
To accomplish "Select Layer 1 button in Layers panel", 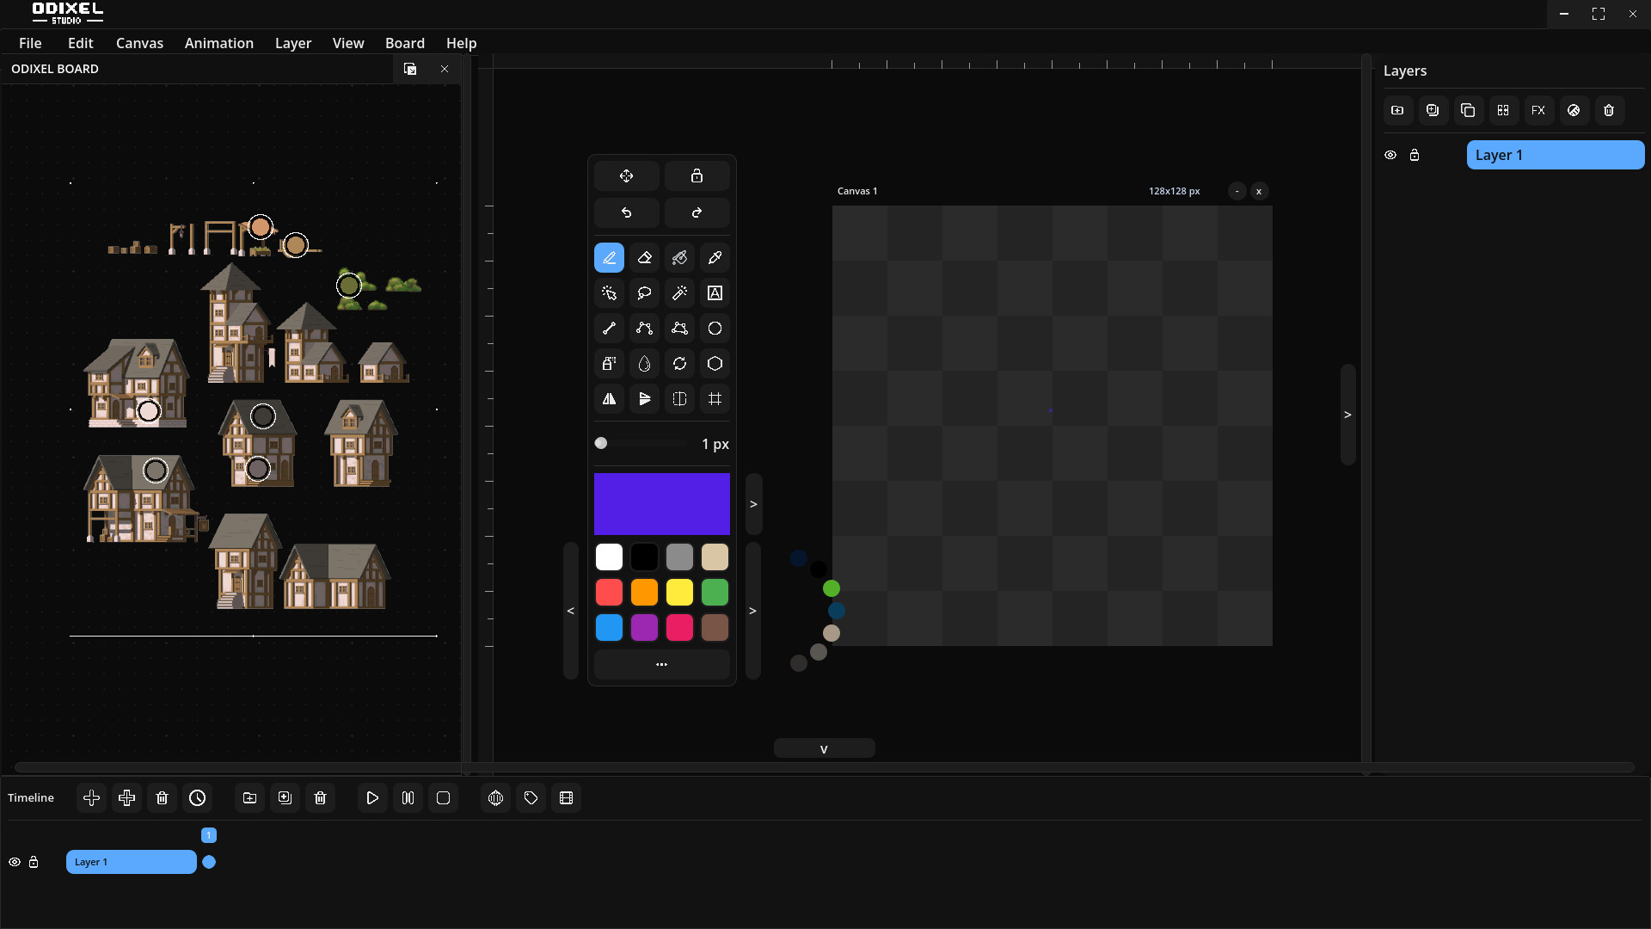I will pos(1555,155).
